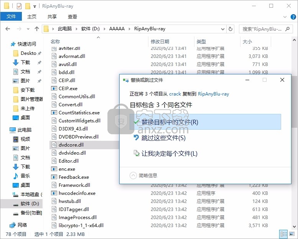The height and width of the screenshot is (239, 298).
Task: Minimize the 替换或跳过文件 dialog
Action: 247,80
